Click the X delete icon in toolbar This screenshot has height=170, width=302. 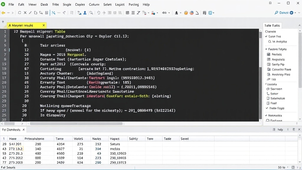pyautogui.click(x=25, y=13)
